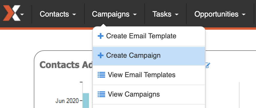Select Create Email Template menu item
The width and height of the screenshot is (256, 108).
(x=149, y=36)
